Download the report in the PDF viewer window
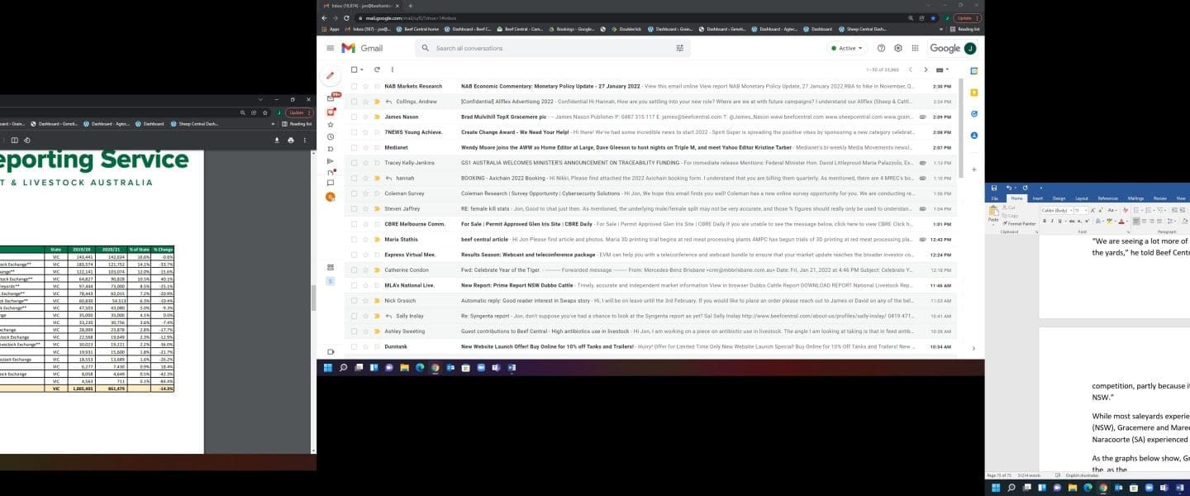This screenshot has height=496, width=1190. 277,140
